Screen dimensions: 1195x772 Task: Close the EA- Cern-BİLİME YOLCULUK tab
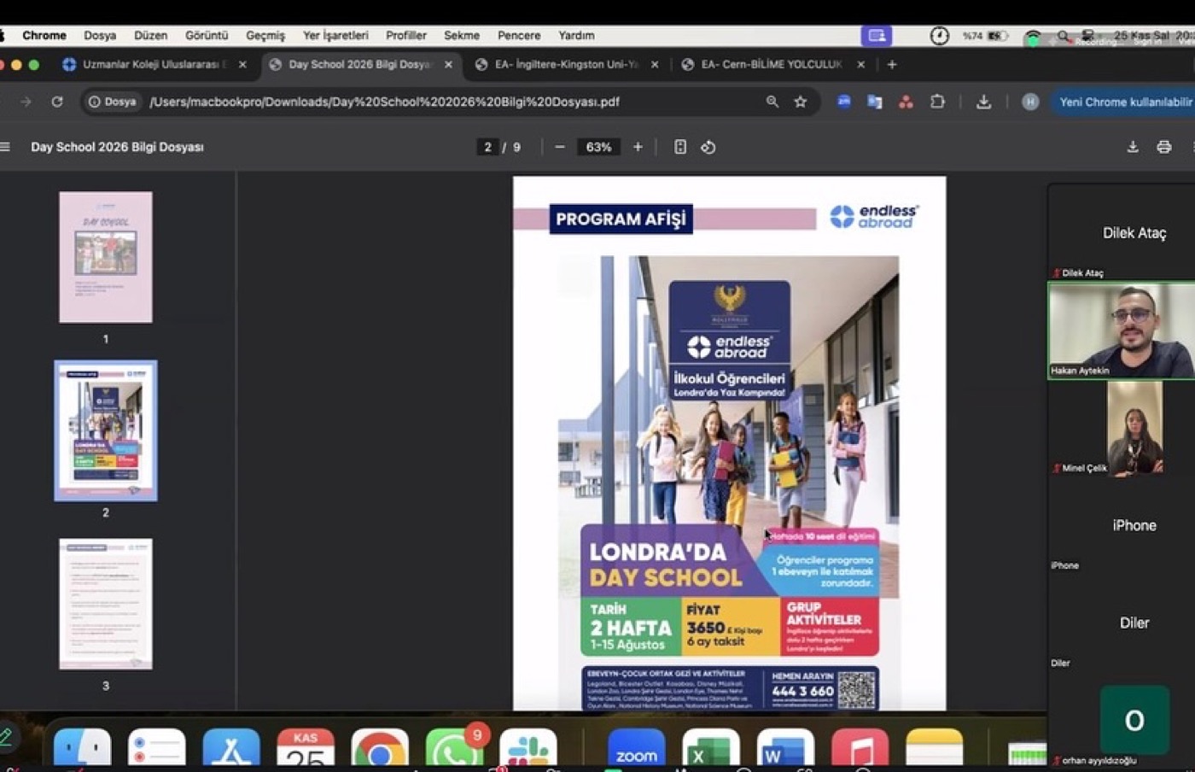pyautogui.click(x=860, y=64)
